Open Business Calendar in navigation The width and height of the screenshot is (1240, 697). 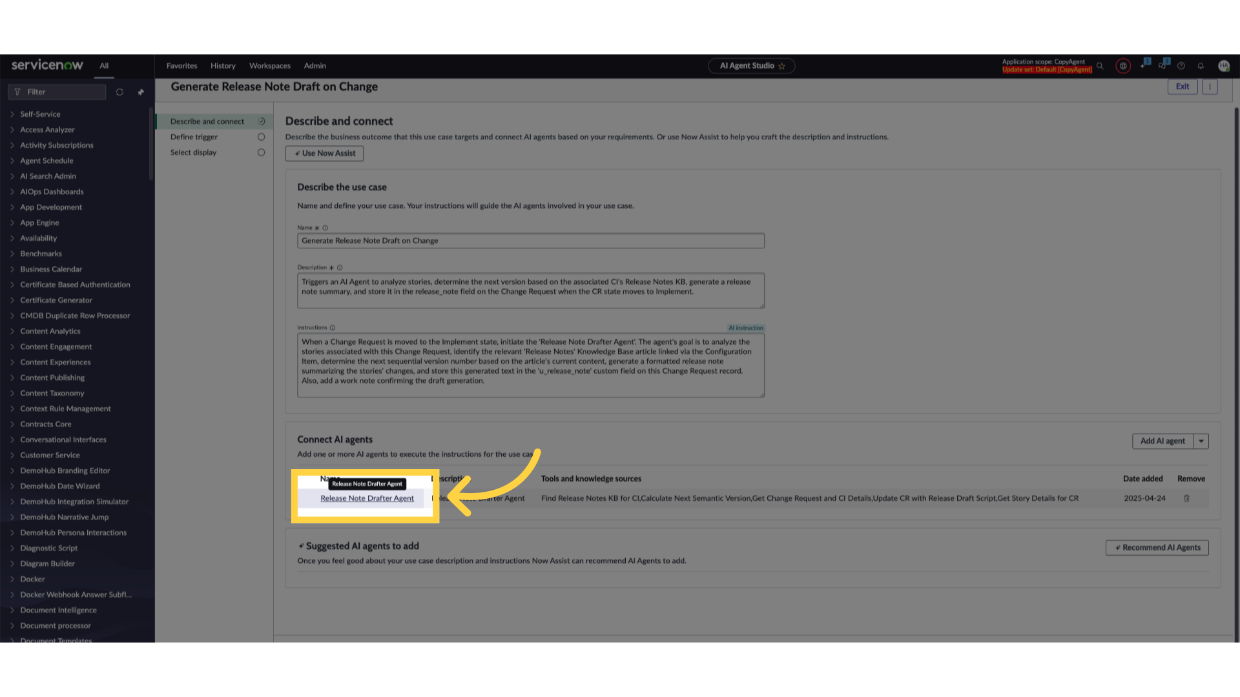[51, 269]
